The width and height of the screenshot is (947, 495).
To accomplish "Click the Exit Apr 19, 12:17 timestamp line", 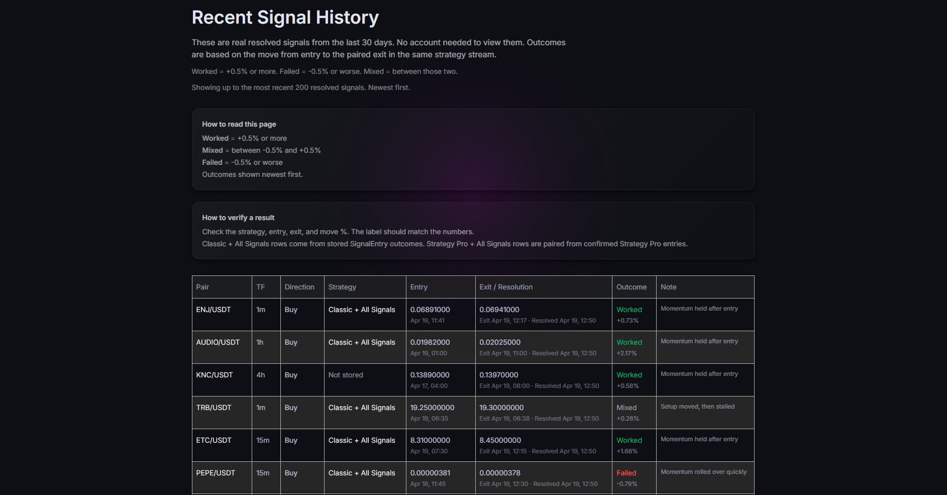I will [x=538, y=321].
